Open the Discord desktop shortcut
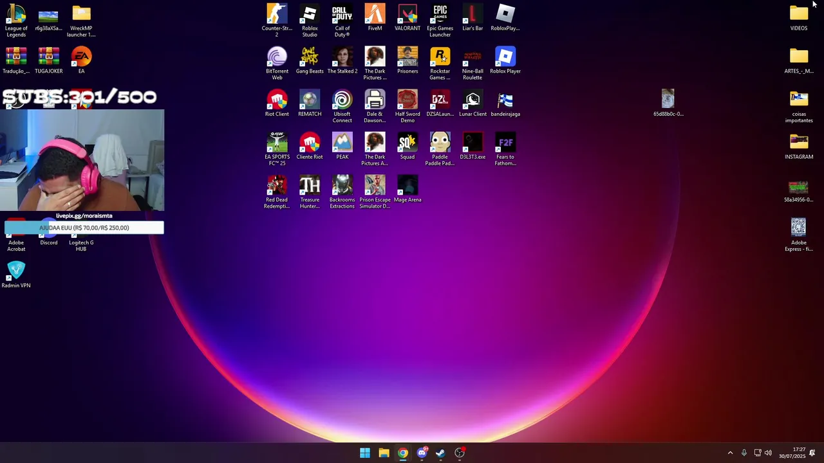 tap(48, 241)
